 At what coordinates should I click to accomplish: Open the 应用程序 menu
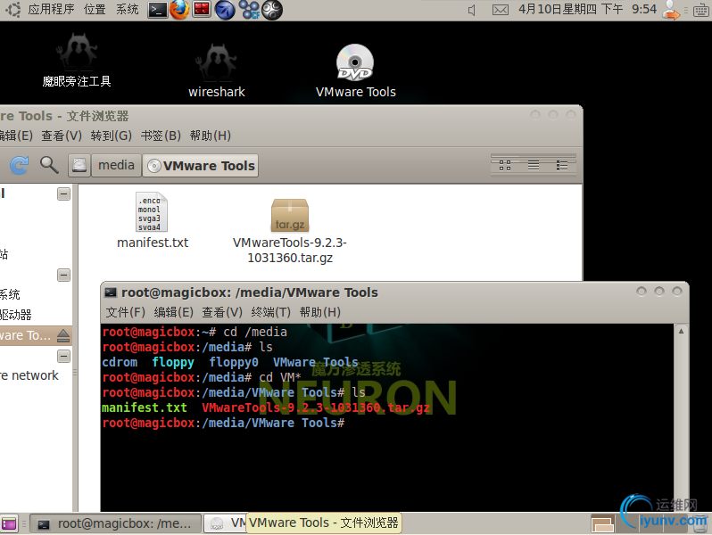pyautogui.click(x=51, y=10)
